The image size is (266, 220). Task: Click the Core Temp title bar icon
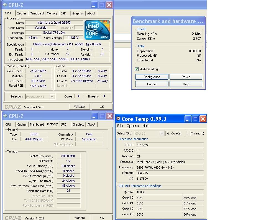(118, 119)
